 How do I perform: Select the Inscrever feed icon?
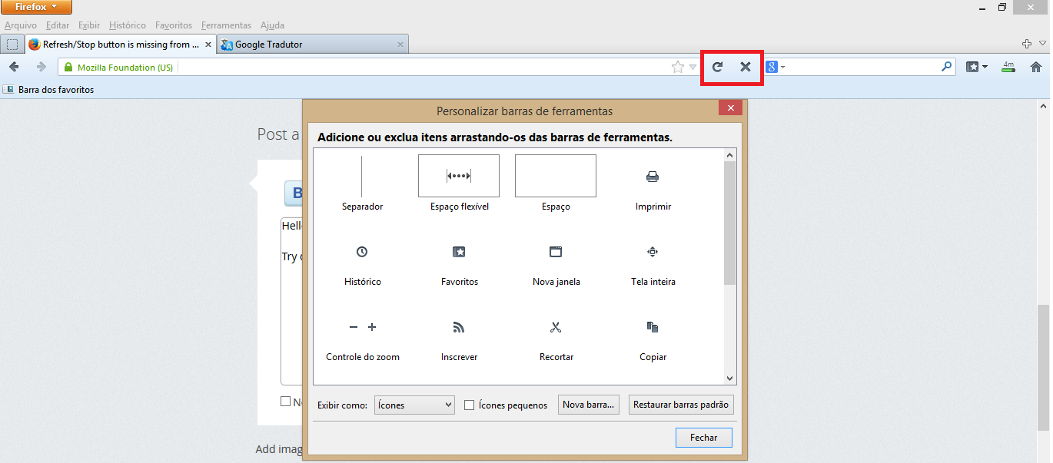coord(459,327)
